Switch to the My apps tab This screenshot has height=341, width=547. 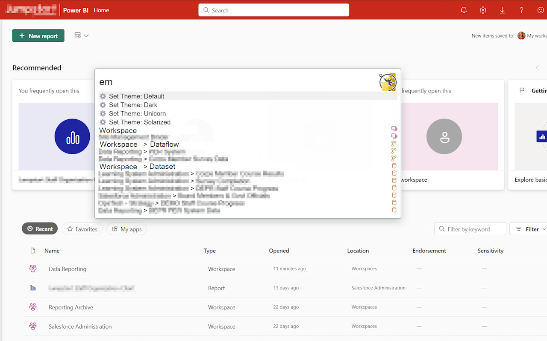126,229
